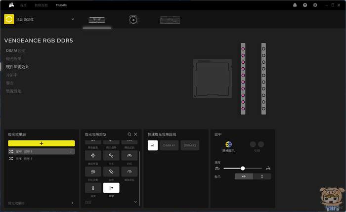The height and width of the screenshot is (212, 346).
Task: Add a new lighting layer with yellow plus
Action: (42, 143)
